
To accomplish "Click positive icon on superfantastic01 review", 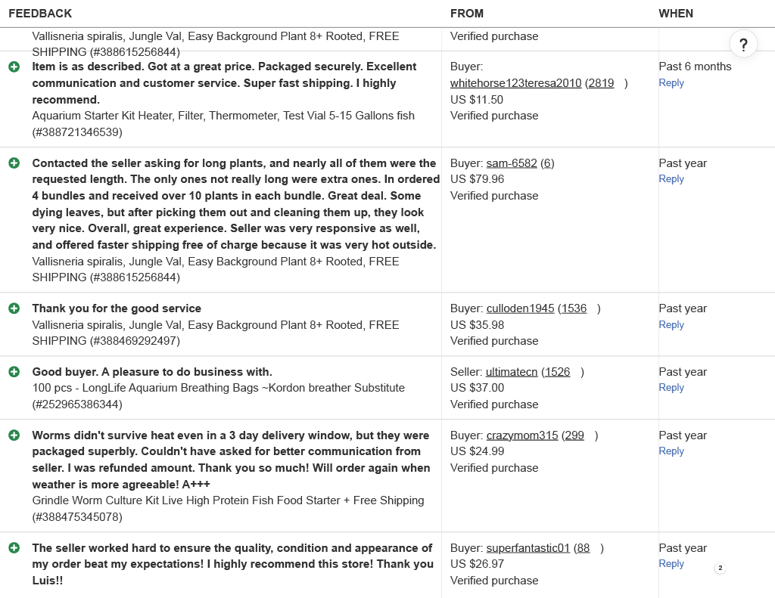I will tap(14, 547).
